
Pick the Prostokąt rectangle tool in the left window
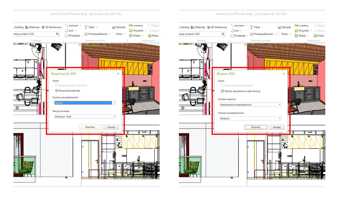click(67, 35)
